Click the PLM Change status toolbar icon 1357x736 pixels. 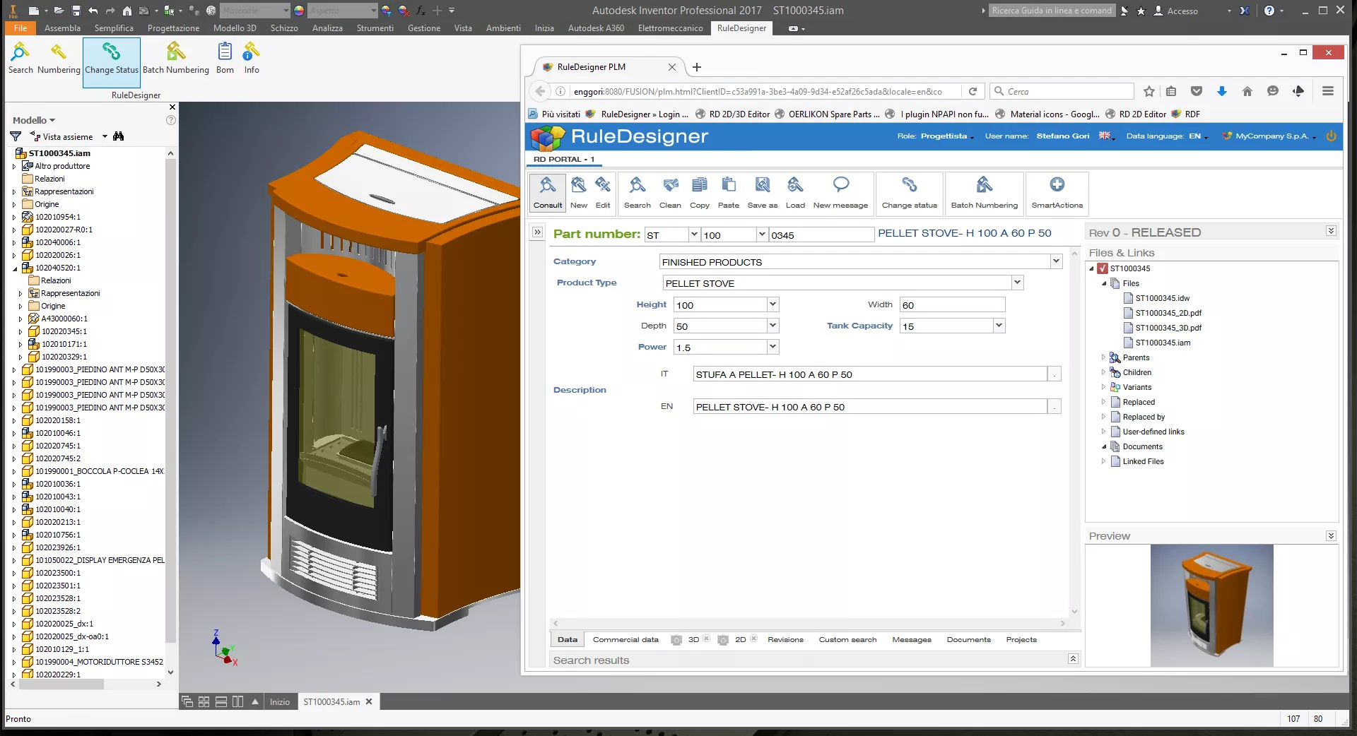click(910, 192)
